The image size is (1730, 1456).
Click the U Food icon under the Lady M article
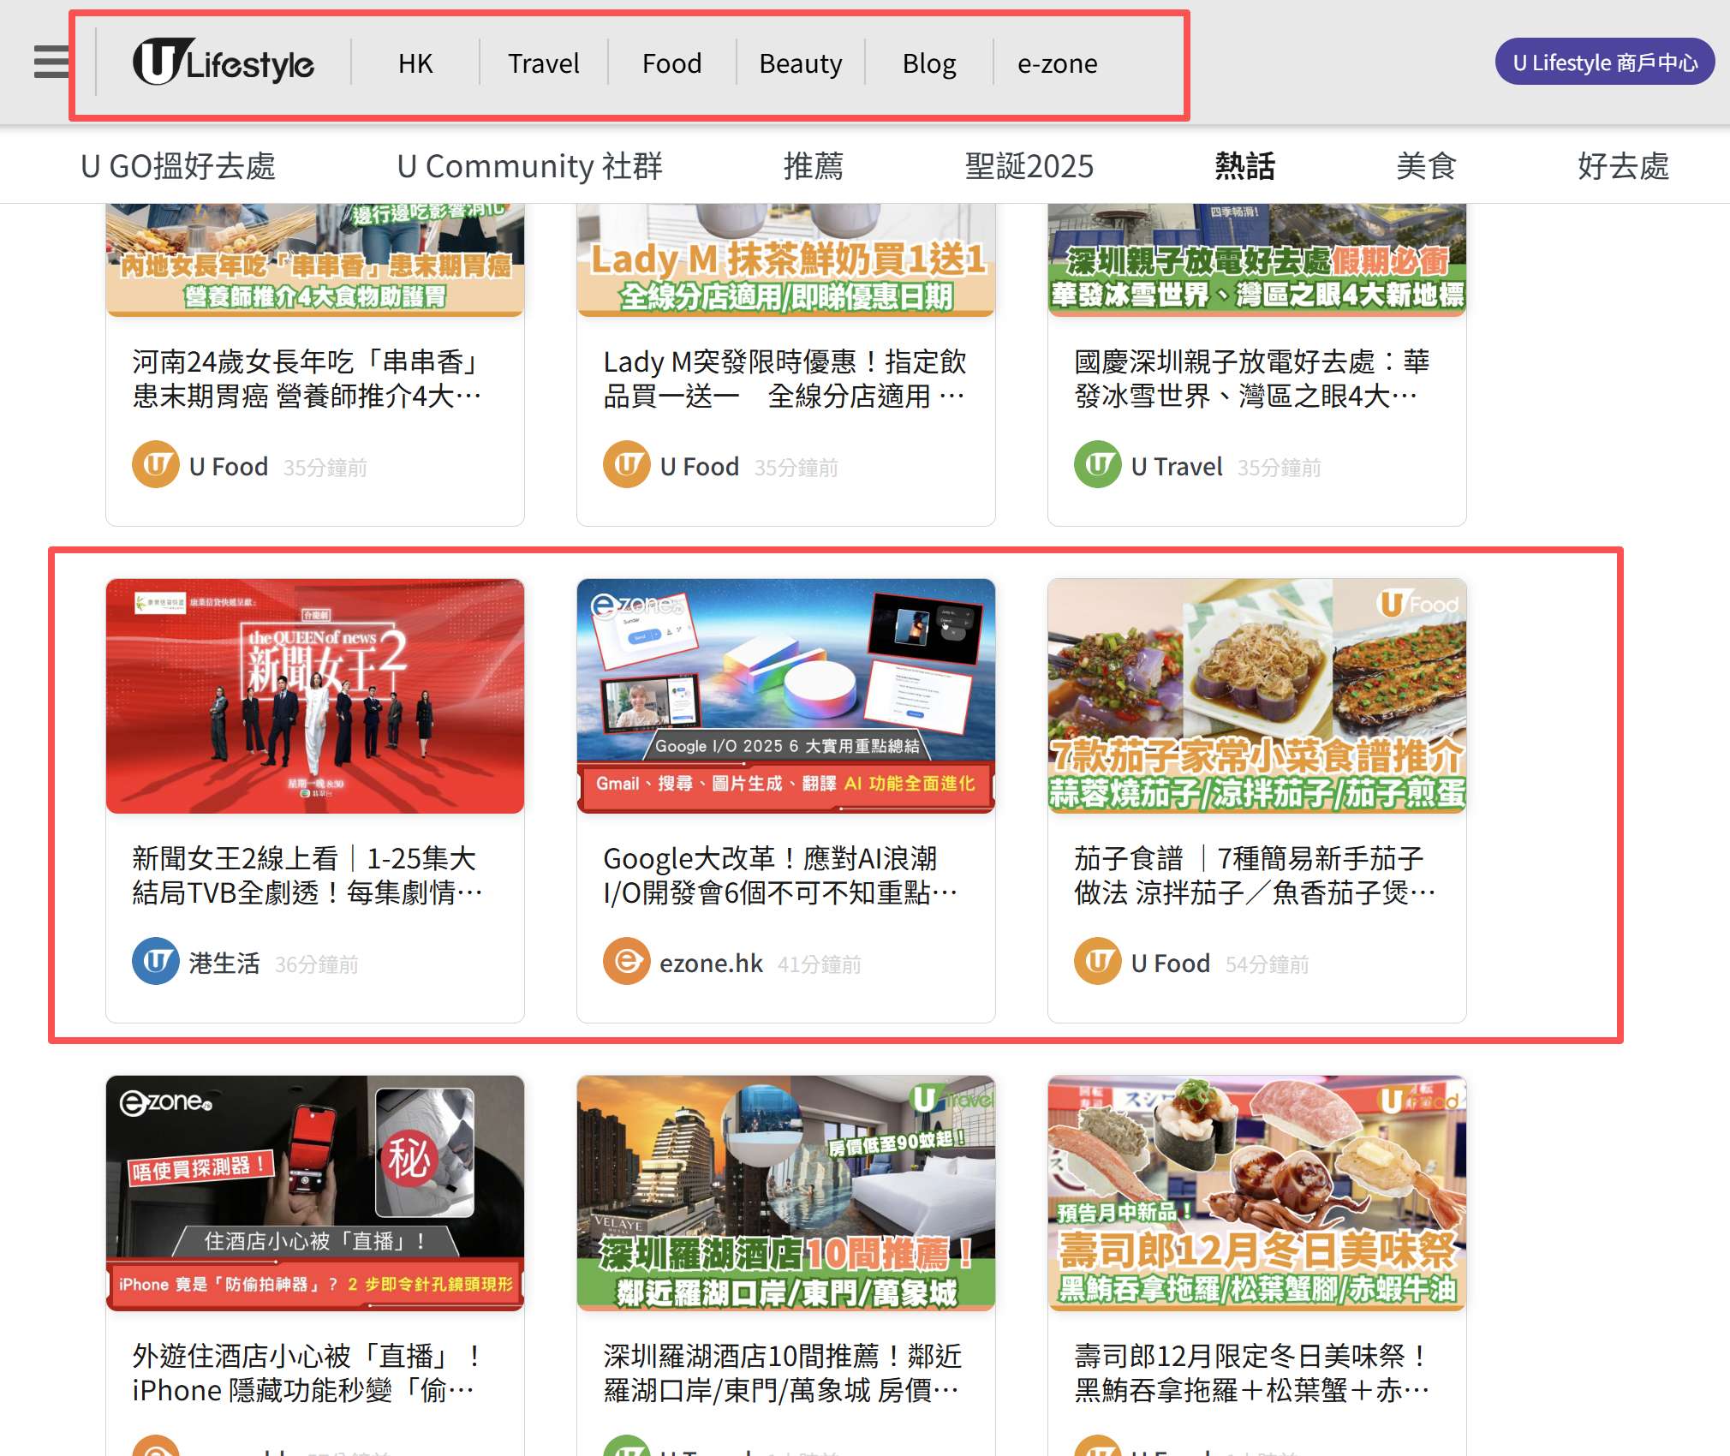[627, 465]
